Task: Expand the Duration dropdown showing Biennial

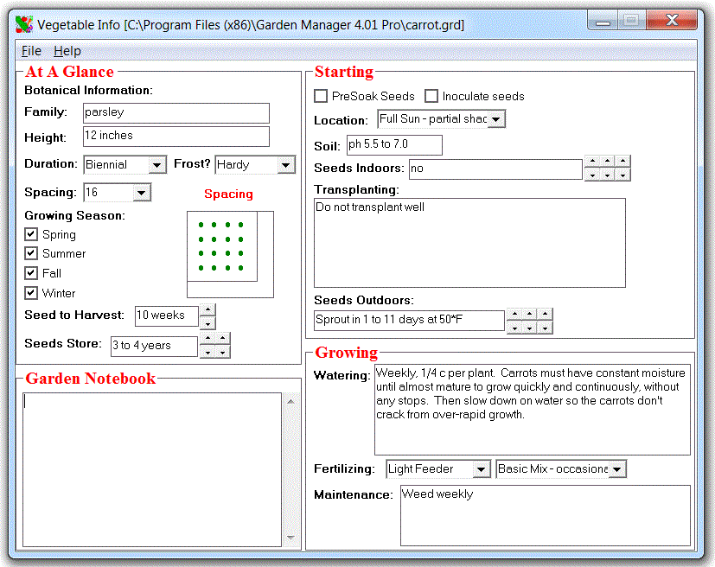Action: (156, 165)
